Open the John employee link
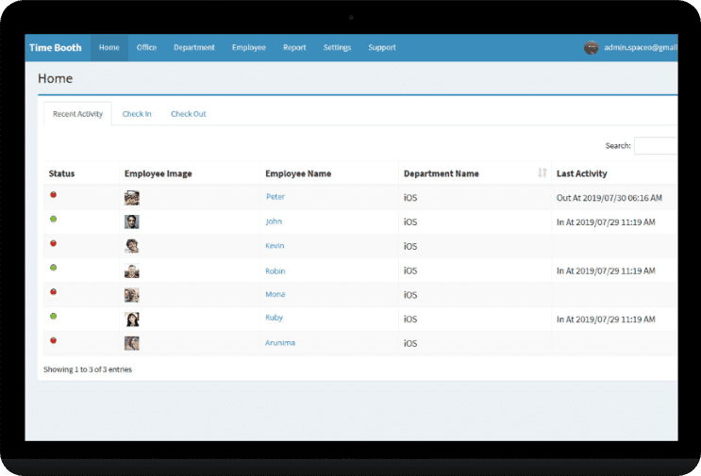This screenshot has height=476, width=701. click(274, 222)
